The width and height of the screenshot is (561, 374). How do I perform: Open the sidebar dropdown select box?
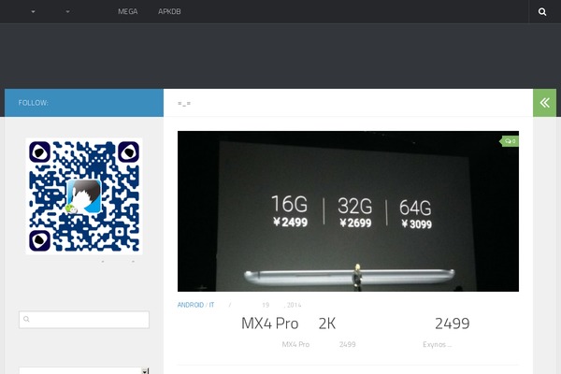pyautogui.click(x=84, y=370)
